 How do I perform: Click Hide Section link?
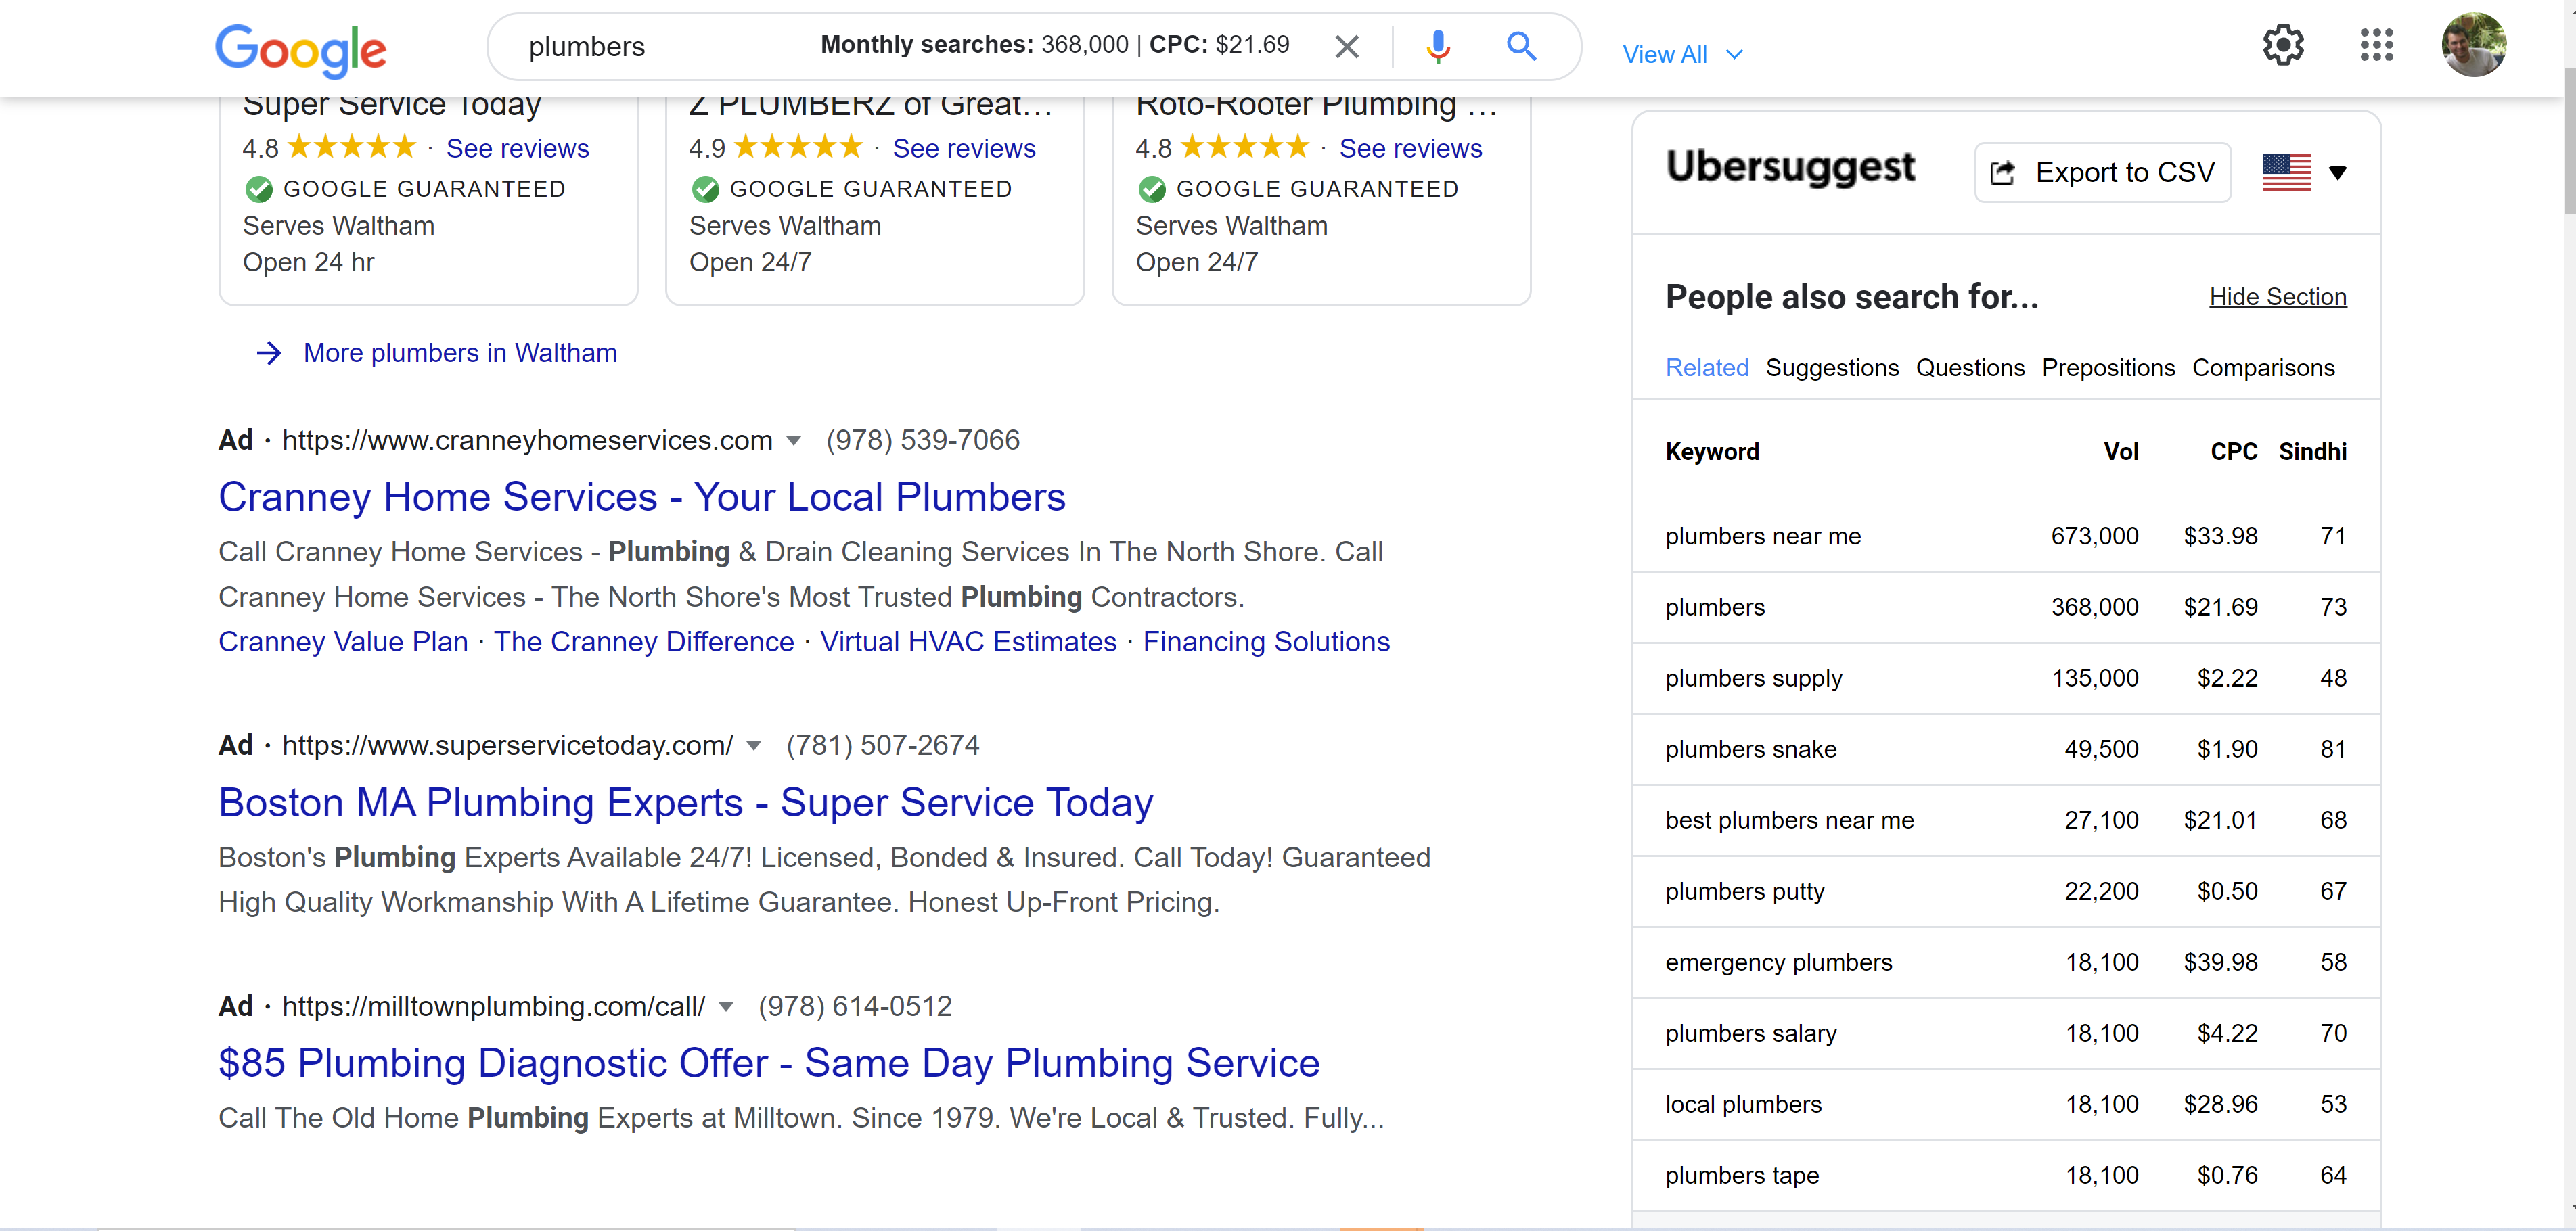(2277, 297)
